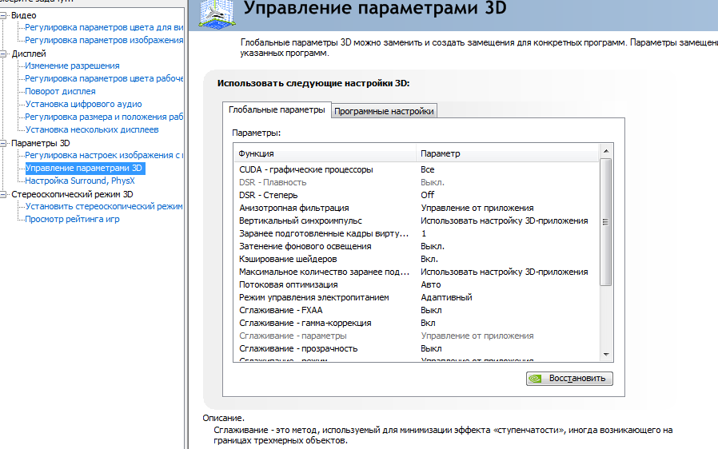Select CUDA - графические процессоры row
Viewport: 718px width, 449px height.
[x=417, y=170]
